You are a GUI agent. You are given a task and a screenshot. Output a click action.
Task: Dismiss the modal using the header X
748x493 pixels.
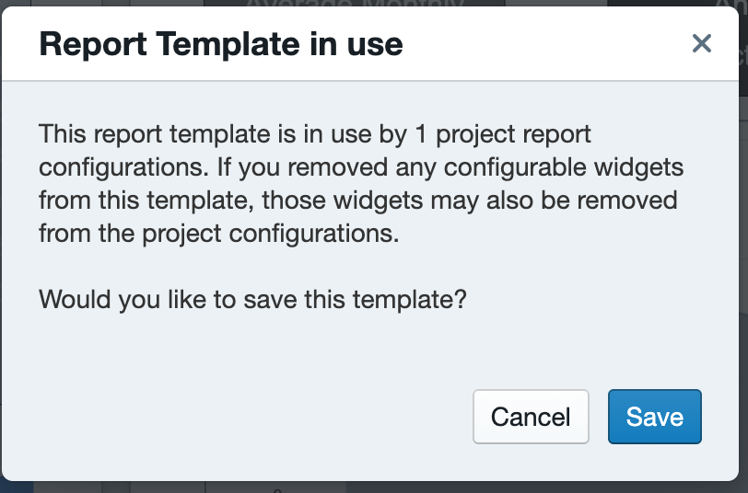tap(701, 43)
